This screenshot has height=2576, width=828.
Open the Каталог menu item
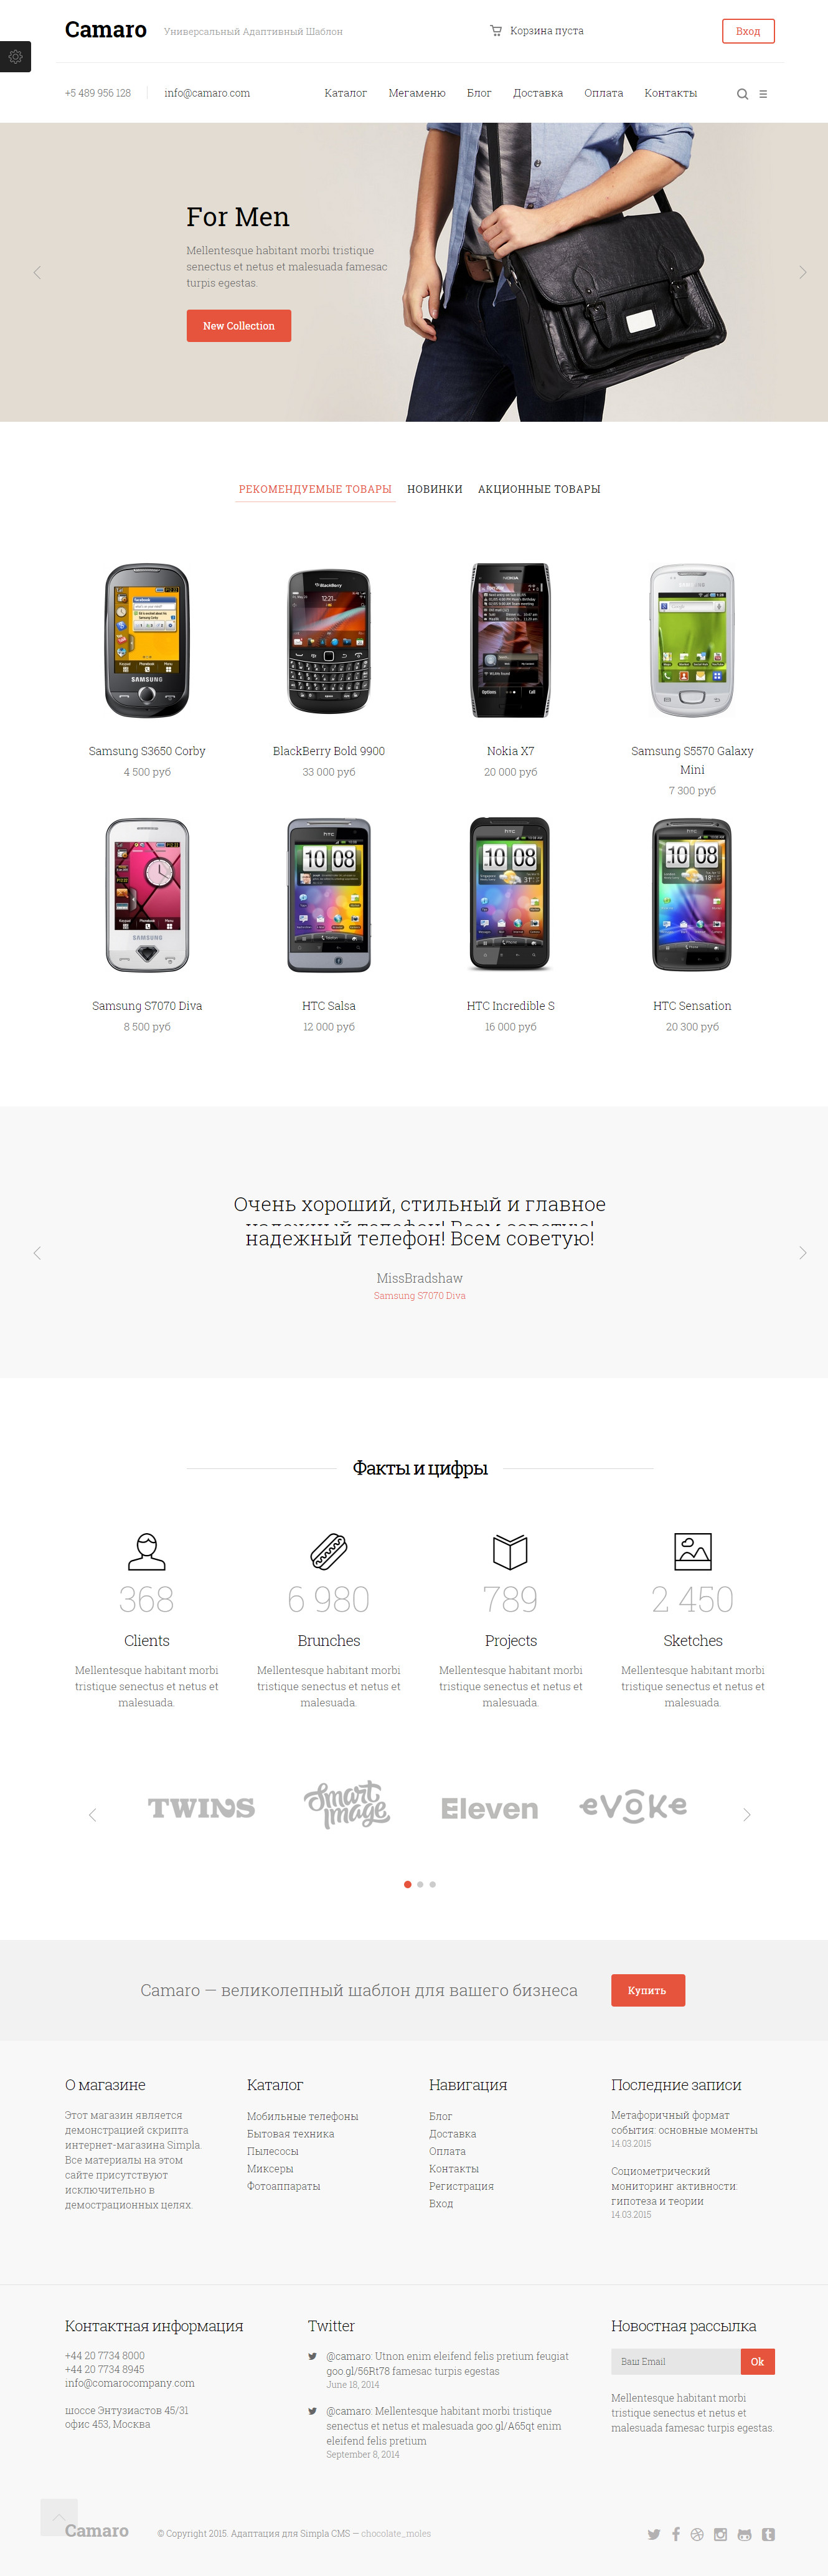click(346, 93)
